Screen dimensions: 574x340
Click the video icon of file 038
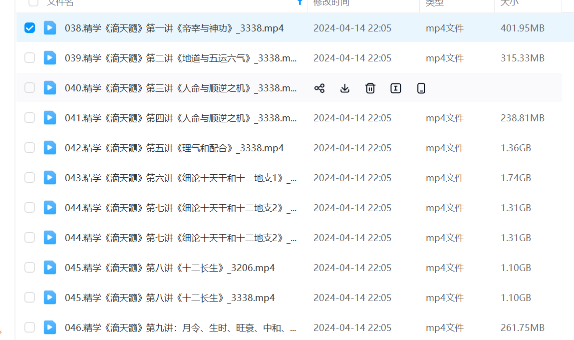[x=50, y=28]
